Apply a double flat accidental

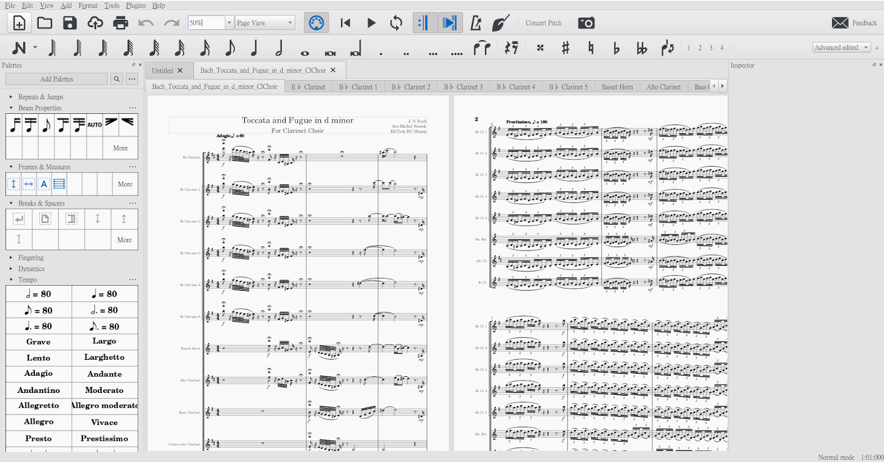click(x=641, y=49)
